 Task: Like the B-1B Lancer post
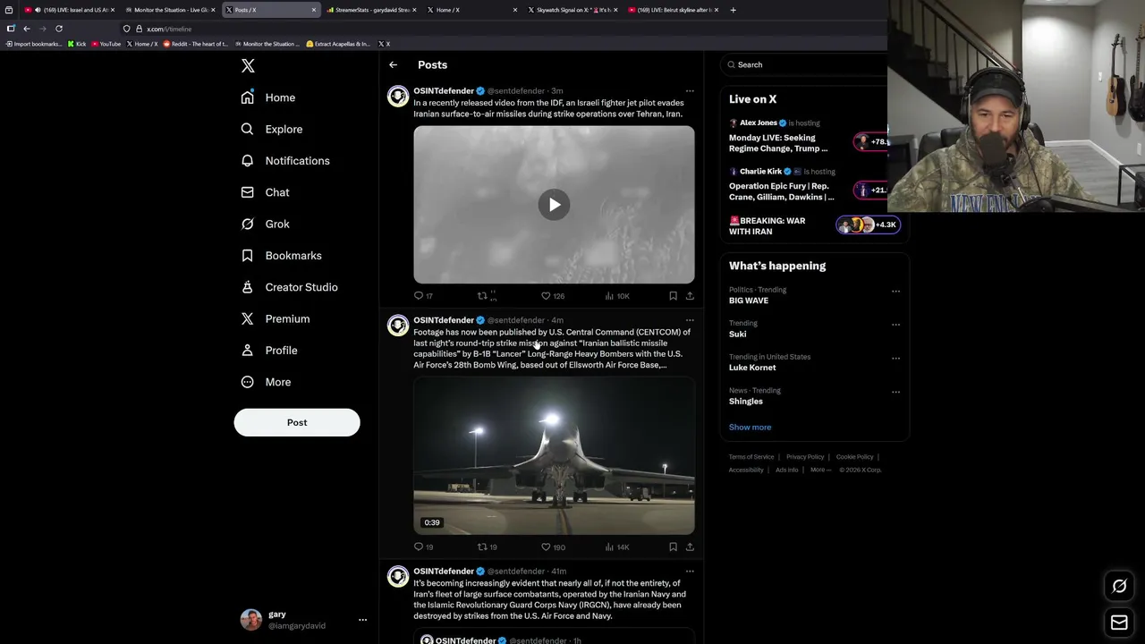[553, 547]
